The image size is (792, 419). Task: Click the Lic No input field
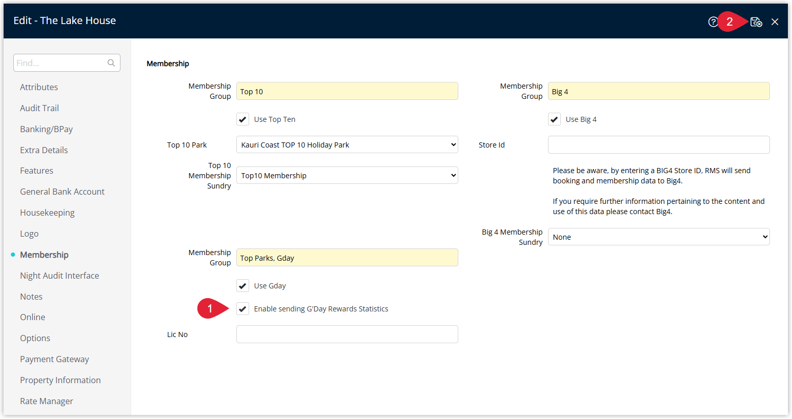coord(347,334)
